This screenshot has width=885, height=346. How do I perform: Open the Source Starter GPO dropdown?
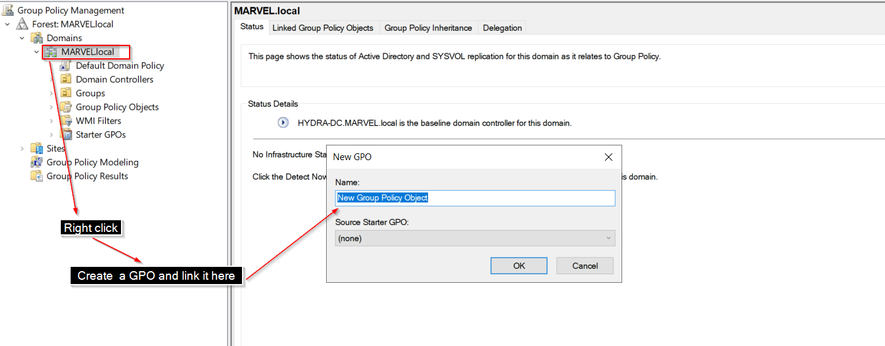pyautogui.click(x=475, y=238)
